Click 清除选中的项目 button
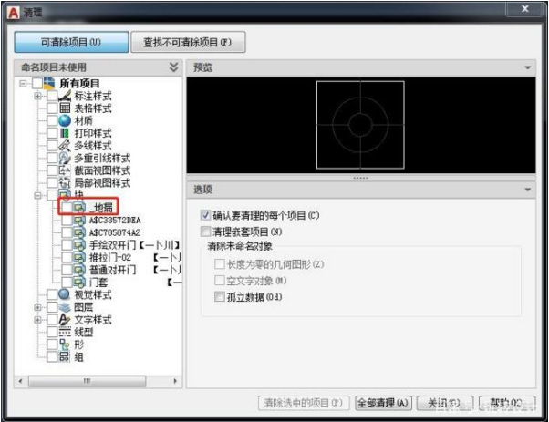The image size is (549, 422). pos(304,403)
